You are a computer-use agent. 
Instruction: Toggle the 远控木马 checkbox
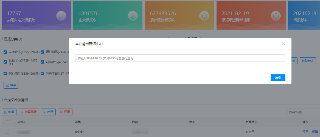[x=5, y=62]
